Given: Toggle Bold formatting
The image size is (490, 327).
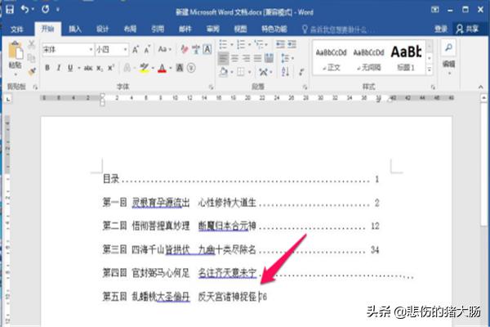Looking at the screenshot, I should pyautogui.click(x=47, y=68).
